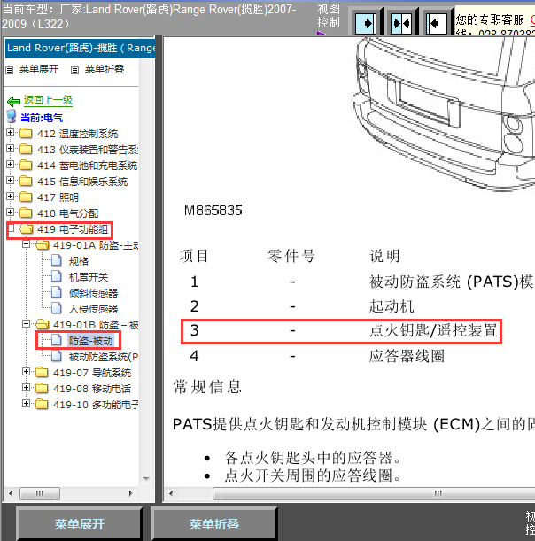Open the 返回上一级 link
Image resolution: width=535 pixels, height=541 pixels.
coord(48,100)
